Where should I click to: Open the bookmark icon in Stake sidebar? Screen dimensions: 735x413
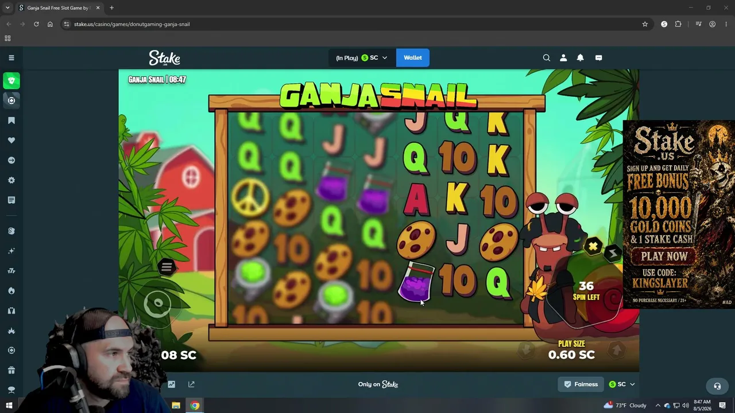coord(11,120)
